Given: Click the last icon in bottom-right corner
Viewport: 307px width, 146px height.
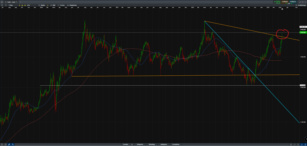Looking at the screenshot, I should (x=305, y=144).
